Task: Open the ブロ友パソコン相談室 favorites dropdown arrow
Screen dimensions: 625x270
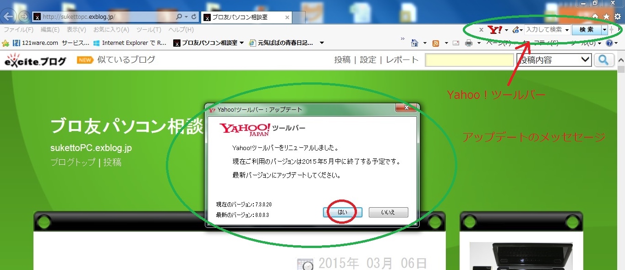Action: (241, 43)
